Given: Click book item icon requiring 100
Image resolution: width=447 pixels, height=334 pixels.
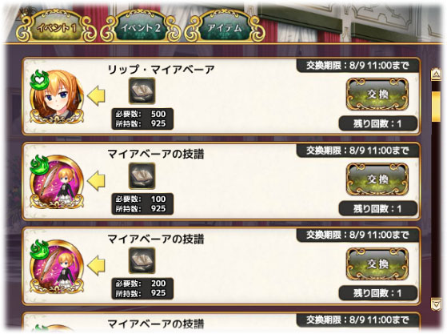Looking at the screenshot, I should pos(142,176).
